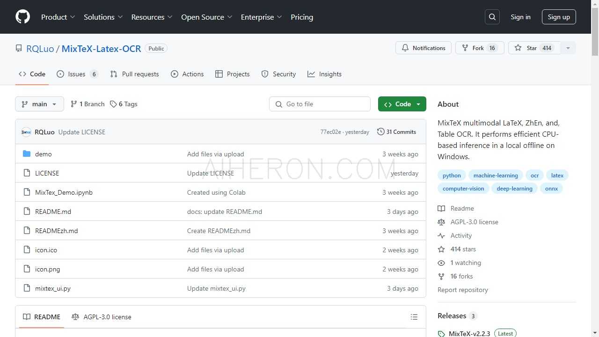Click the Sign up button

[559, 17]
